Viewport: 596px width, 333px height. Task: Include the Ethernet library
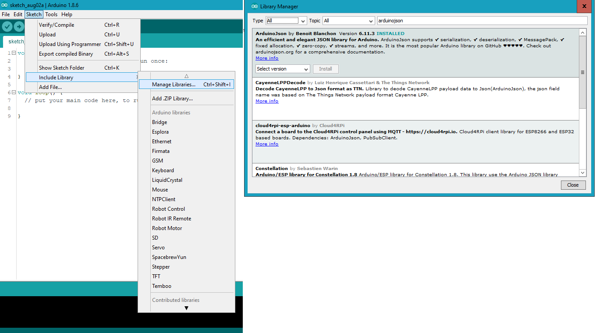pyautogui.click(x=186, y=142)
